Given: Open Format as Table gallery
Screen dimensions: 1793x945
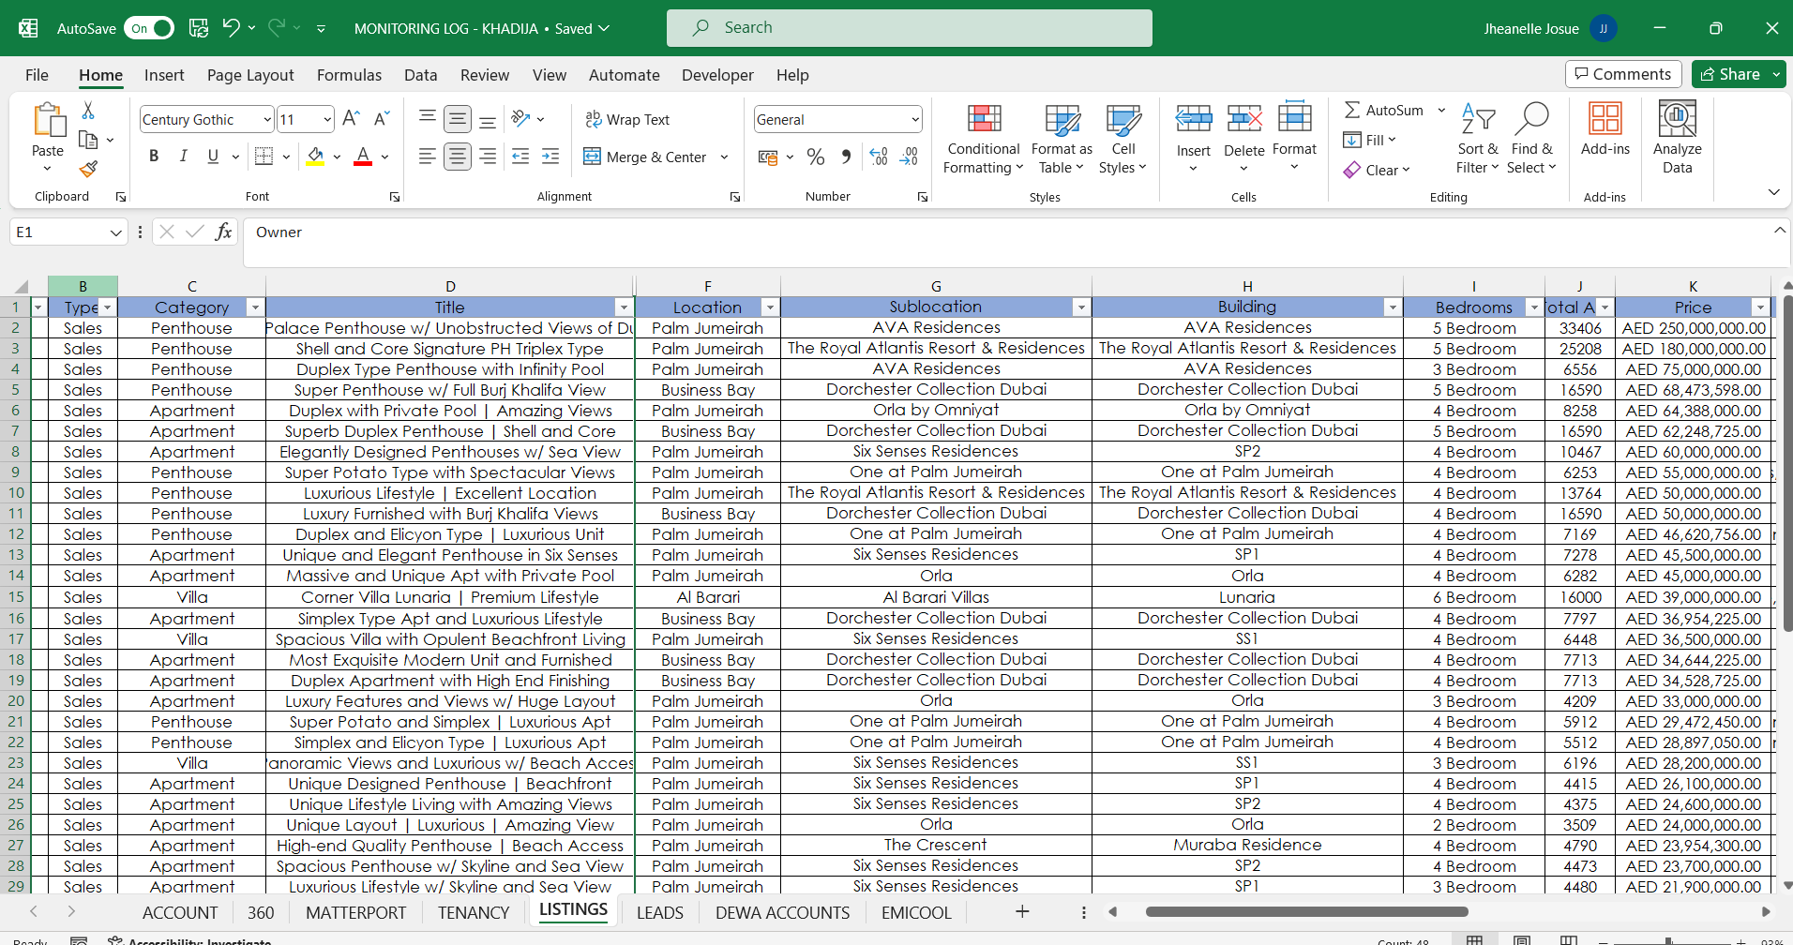Looking at the screenshot, I should pos(1062,138).
